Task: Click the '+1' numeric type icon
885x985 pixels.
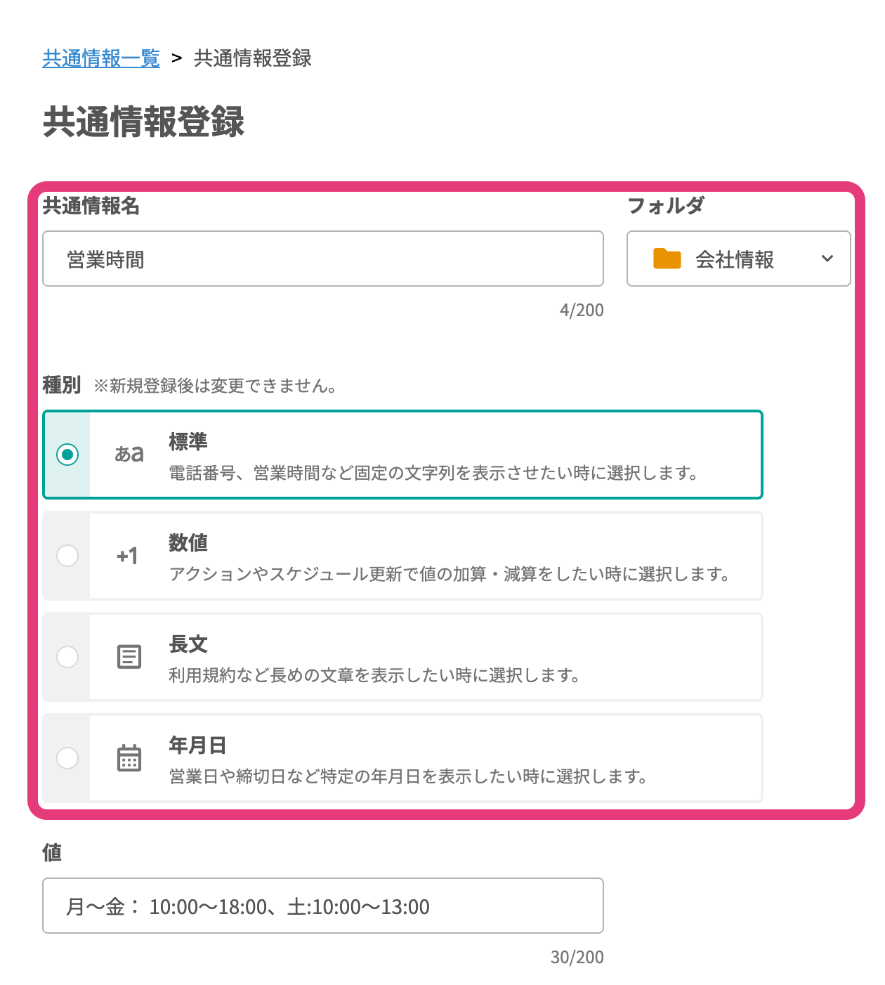Action: pos(127,556)
